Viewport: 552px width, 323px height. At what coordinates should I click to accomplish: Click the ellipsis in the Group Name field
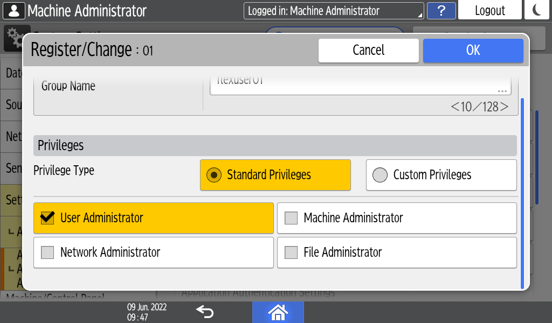click(x=502, y=90)
